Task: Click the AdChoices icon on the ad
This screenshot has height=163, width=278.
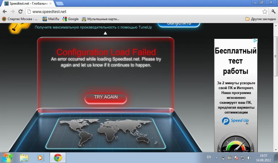Action: (x=255, y=41)
